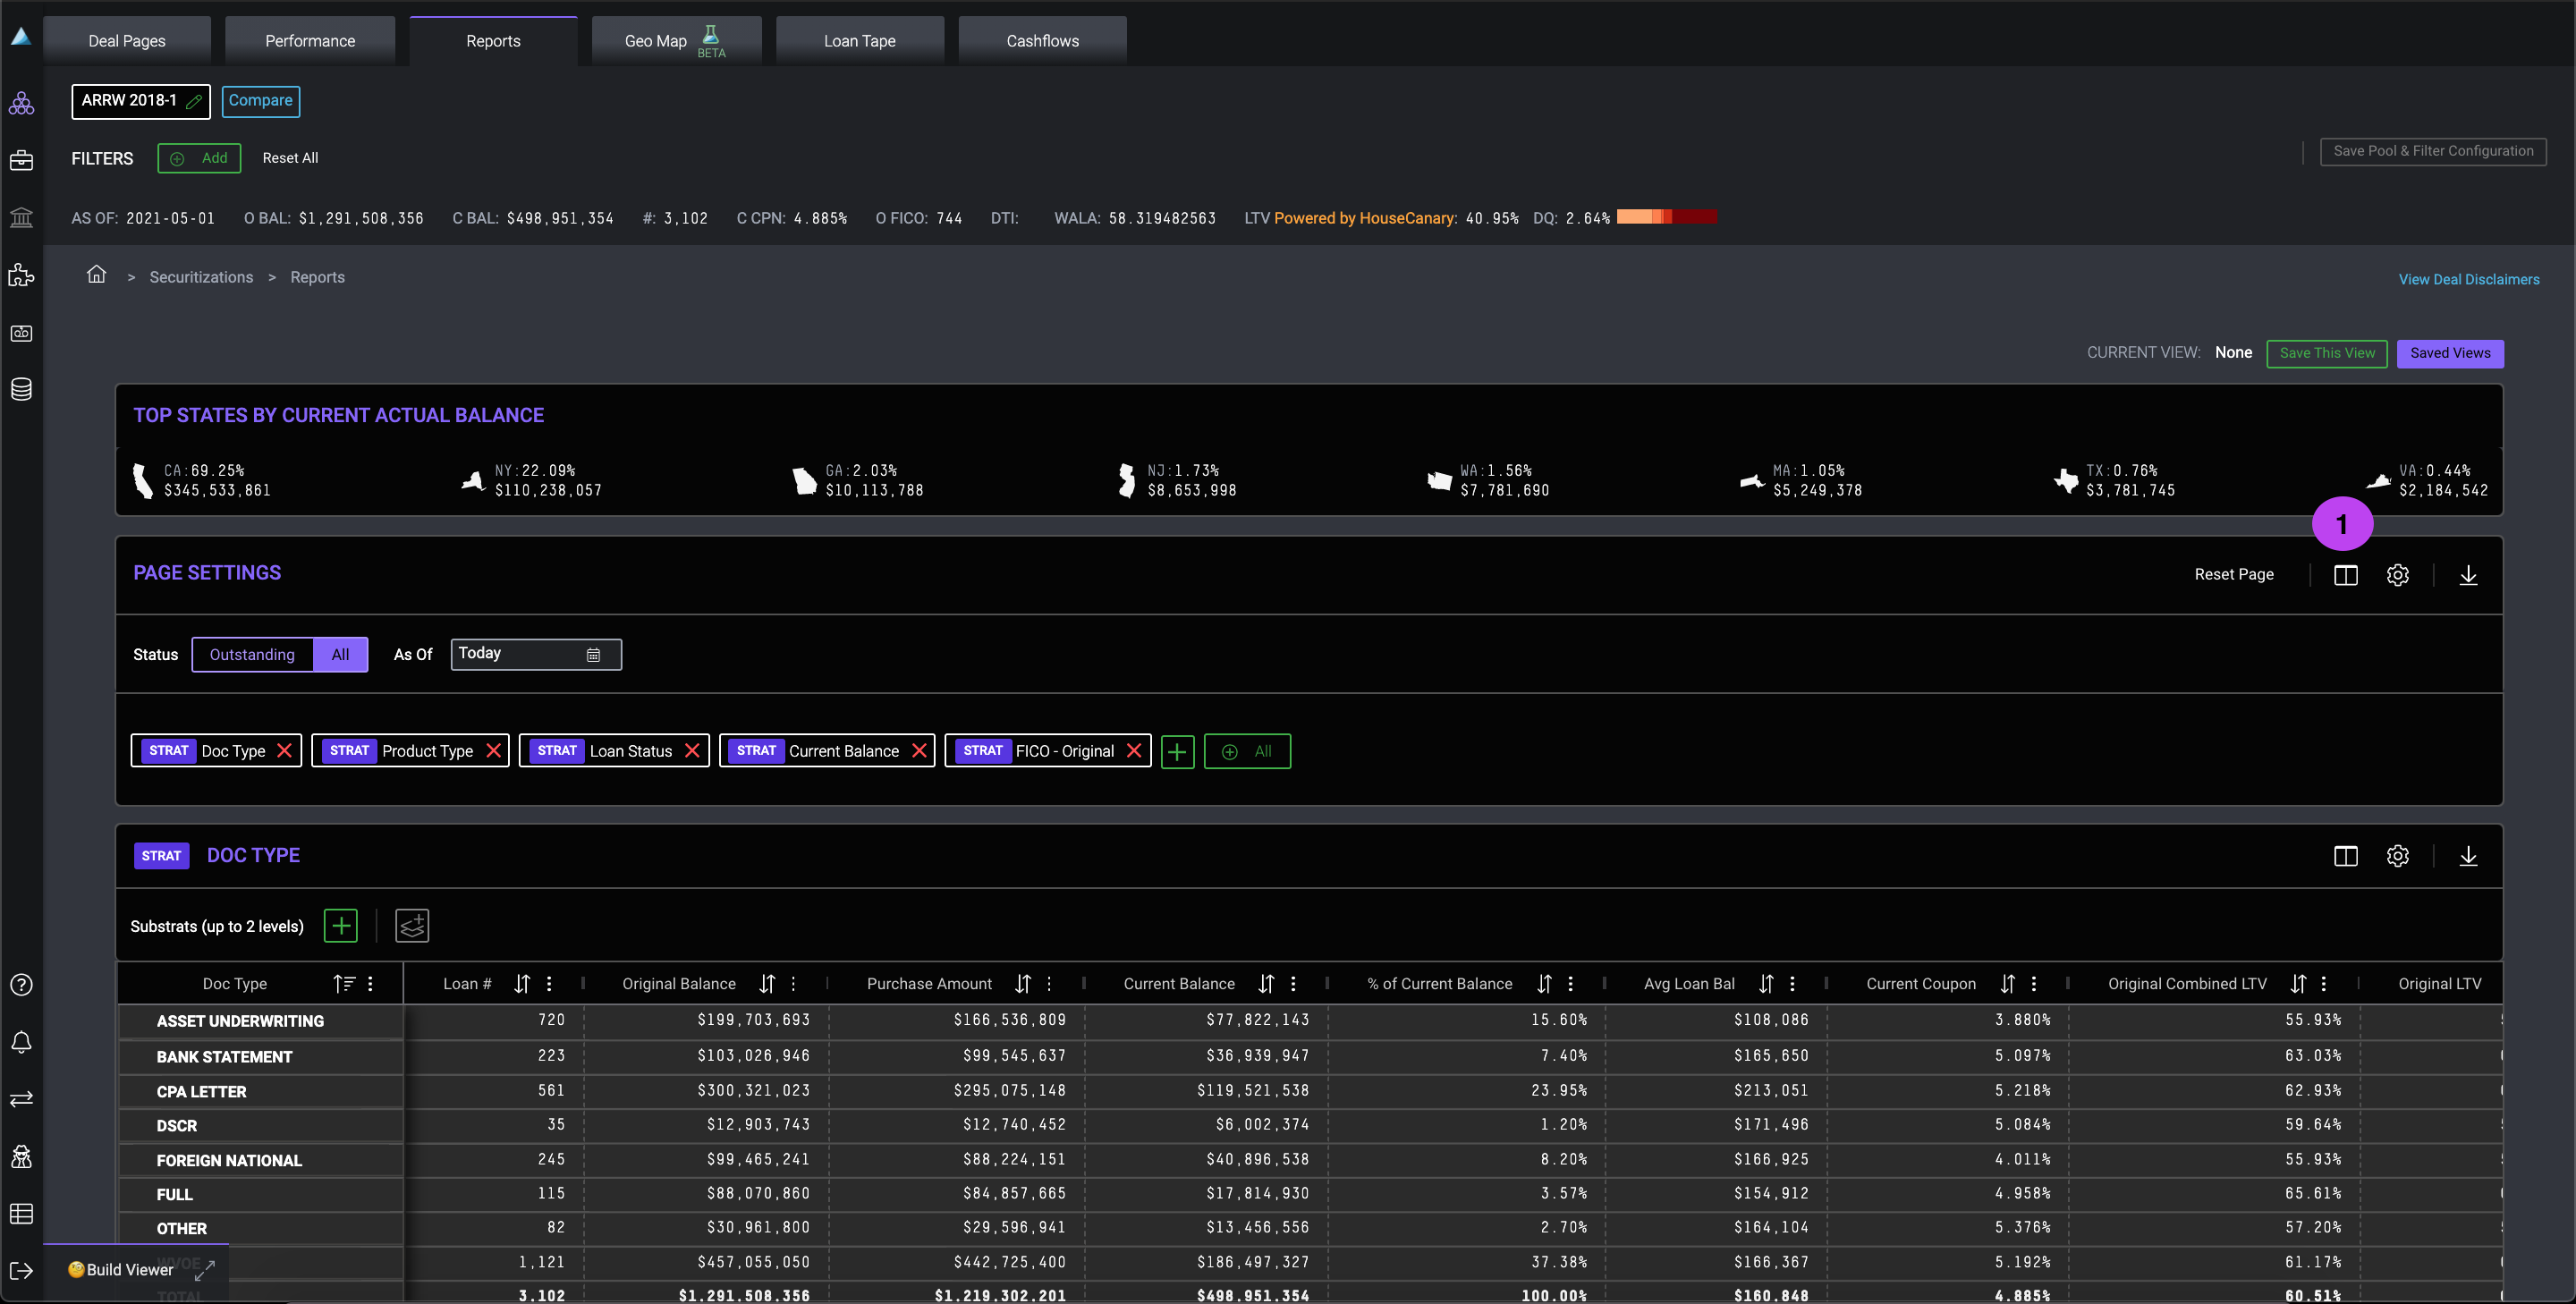Add a substrat with the green plus

tap(341, 926)
